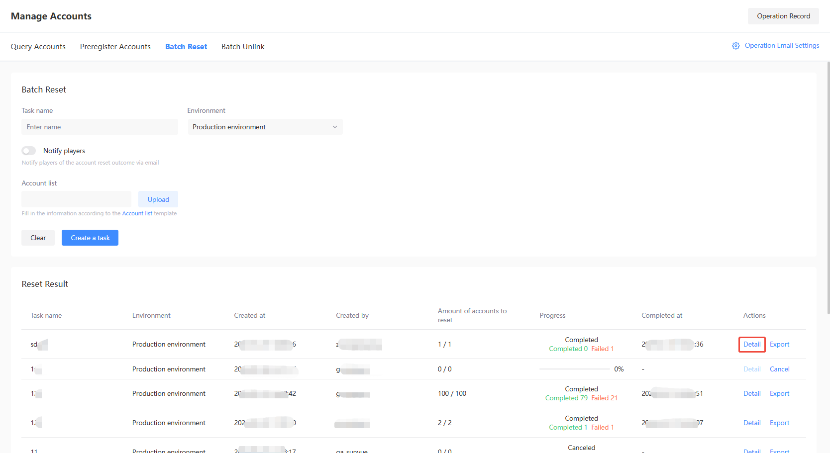Select the Batch Reset tab

click(x=186, y=47)
